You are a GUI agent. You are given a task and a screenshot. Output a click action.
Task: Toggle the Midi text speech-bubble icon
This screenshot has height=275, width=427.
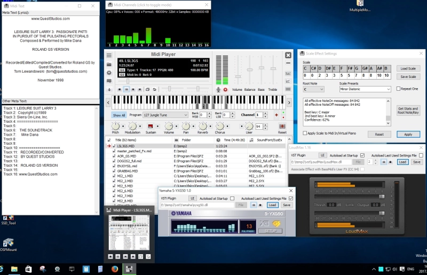(x=109, y=81)
